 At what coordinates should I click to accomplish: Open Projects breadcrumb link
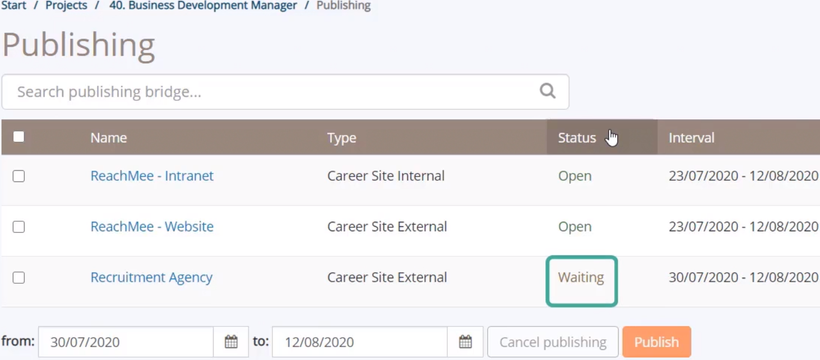[x=66, y=6]
